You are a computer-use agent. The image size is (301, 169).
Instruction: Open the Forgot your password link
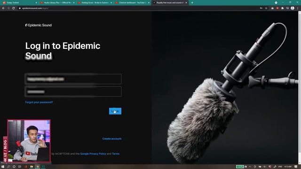click(x=39, y=102)
